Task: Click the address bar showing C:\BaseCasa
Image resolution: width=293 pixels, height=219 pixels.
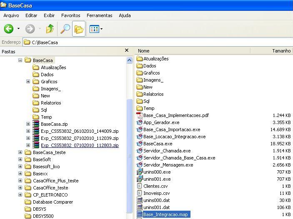Action: click(158, 42)
